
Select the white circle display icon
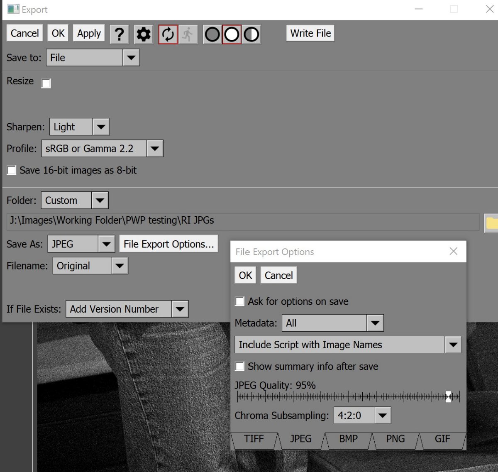(232, 34)
